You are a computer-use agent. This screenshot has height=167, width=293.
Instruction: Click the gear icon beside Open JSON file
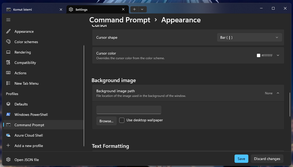point(8,159)
